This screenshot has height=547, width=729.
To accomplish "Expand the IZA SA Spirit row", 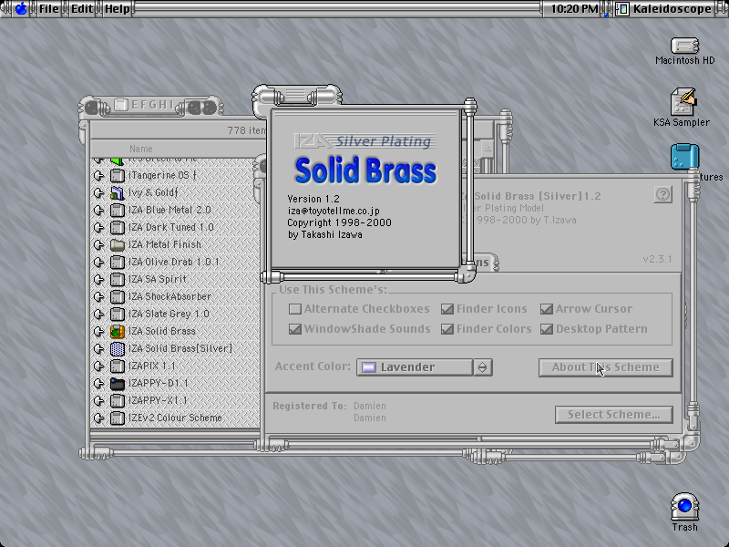I will point(98,280).
